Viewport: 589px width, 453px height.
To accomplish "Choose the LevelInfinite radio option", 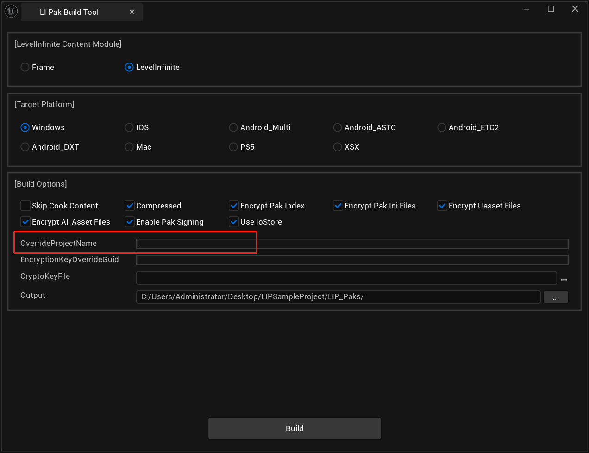I will (130, 67).
